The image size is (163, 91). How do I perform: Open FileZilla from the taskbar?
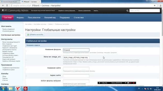click(25, 89)
